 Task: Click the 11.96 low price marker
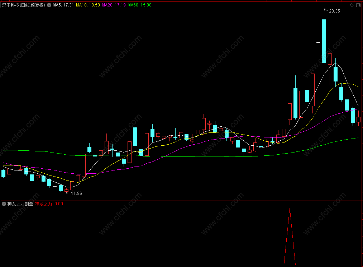point(76,193)
